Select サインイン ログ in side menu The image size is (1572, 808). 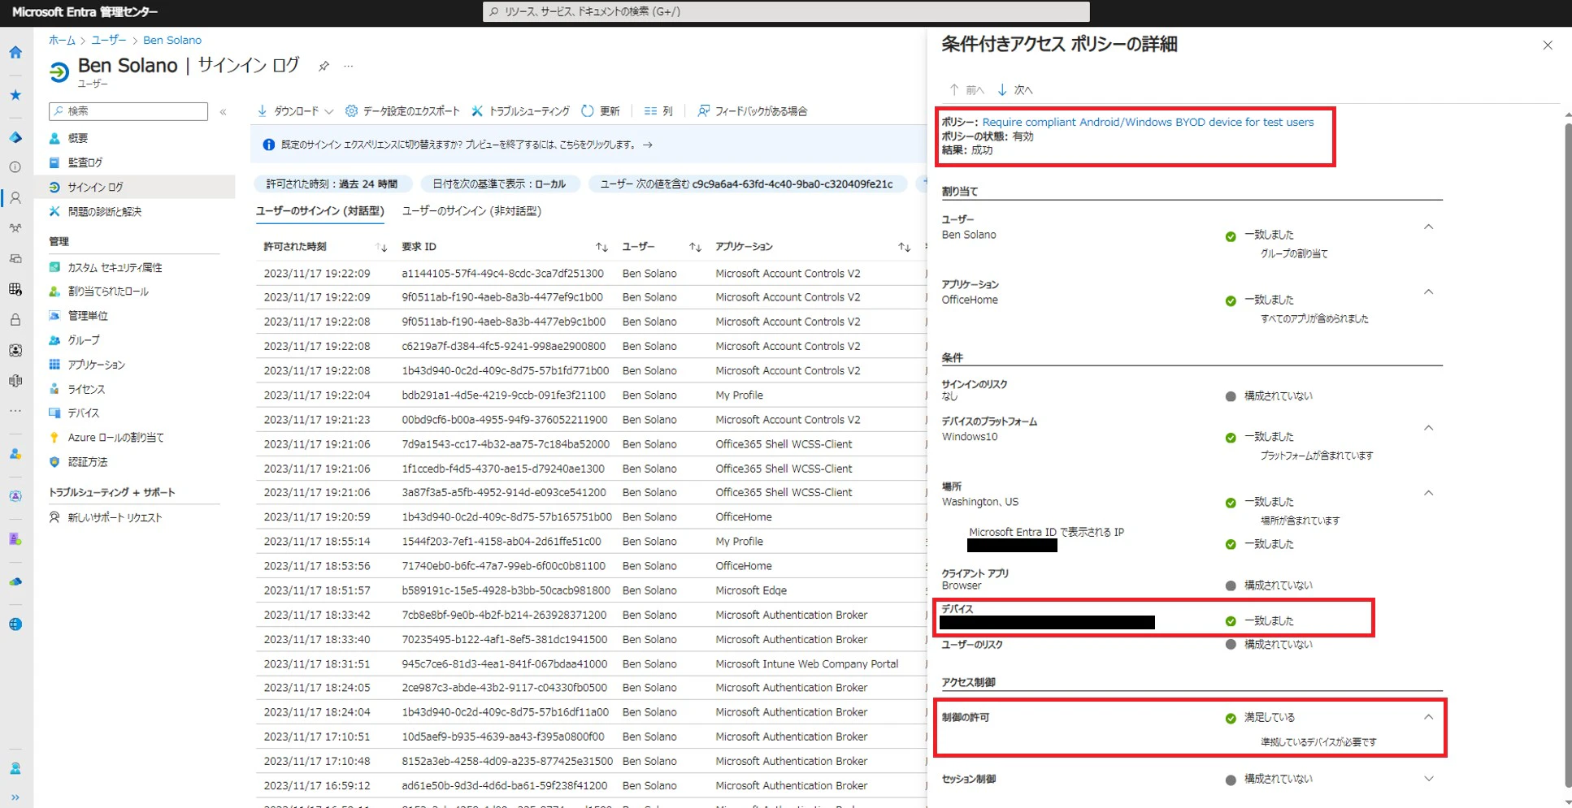coord(134,187)
